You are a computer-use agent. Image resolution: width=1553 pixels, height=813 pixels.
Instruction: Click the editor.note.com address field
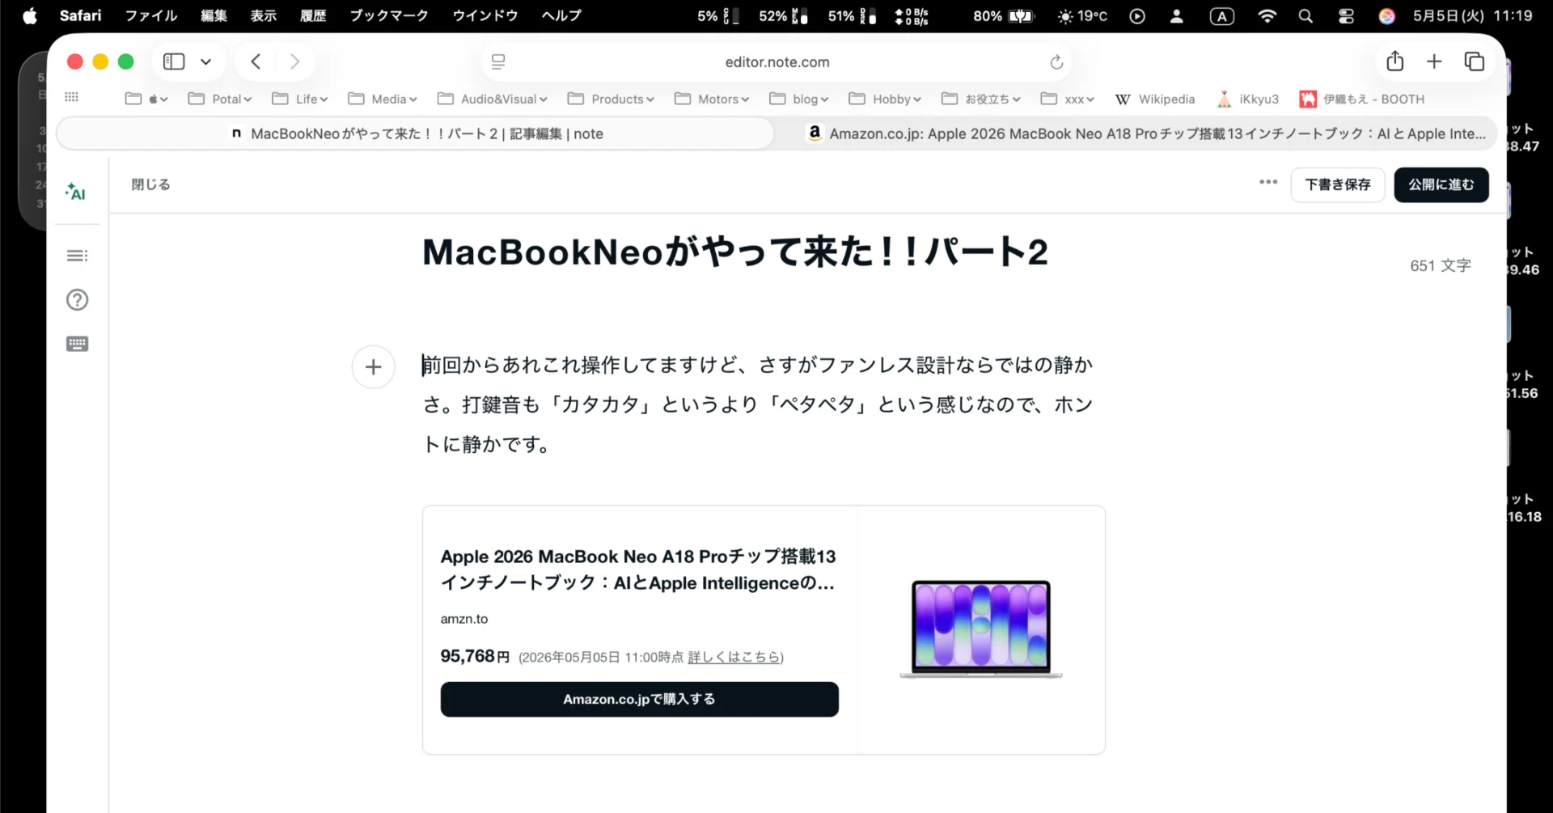(776, 62)
